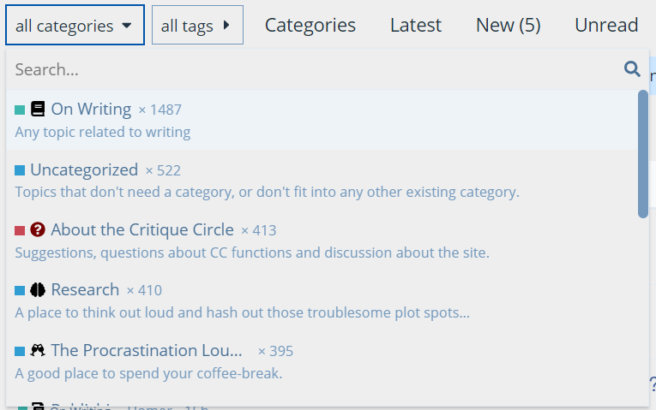Viewport: 656px width, 410px height.
Task: View the New (5) topics tab
Action: tap(508, 25)
